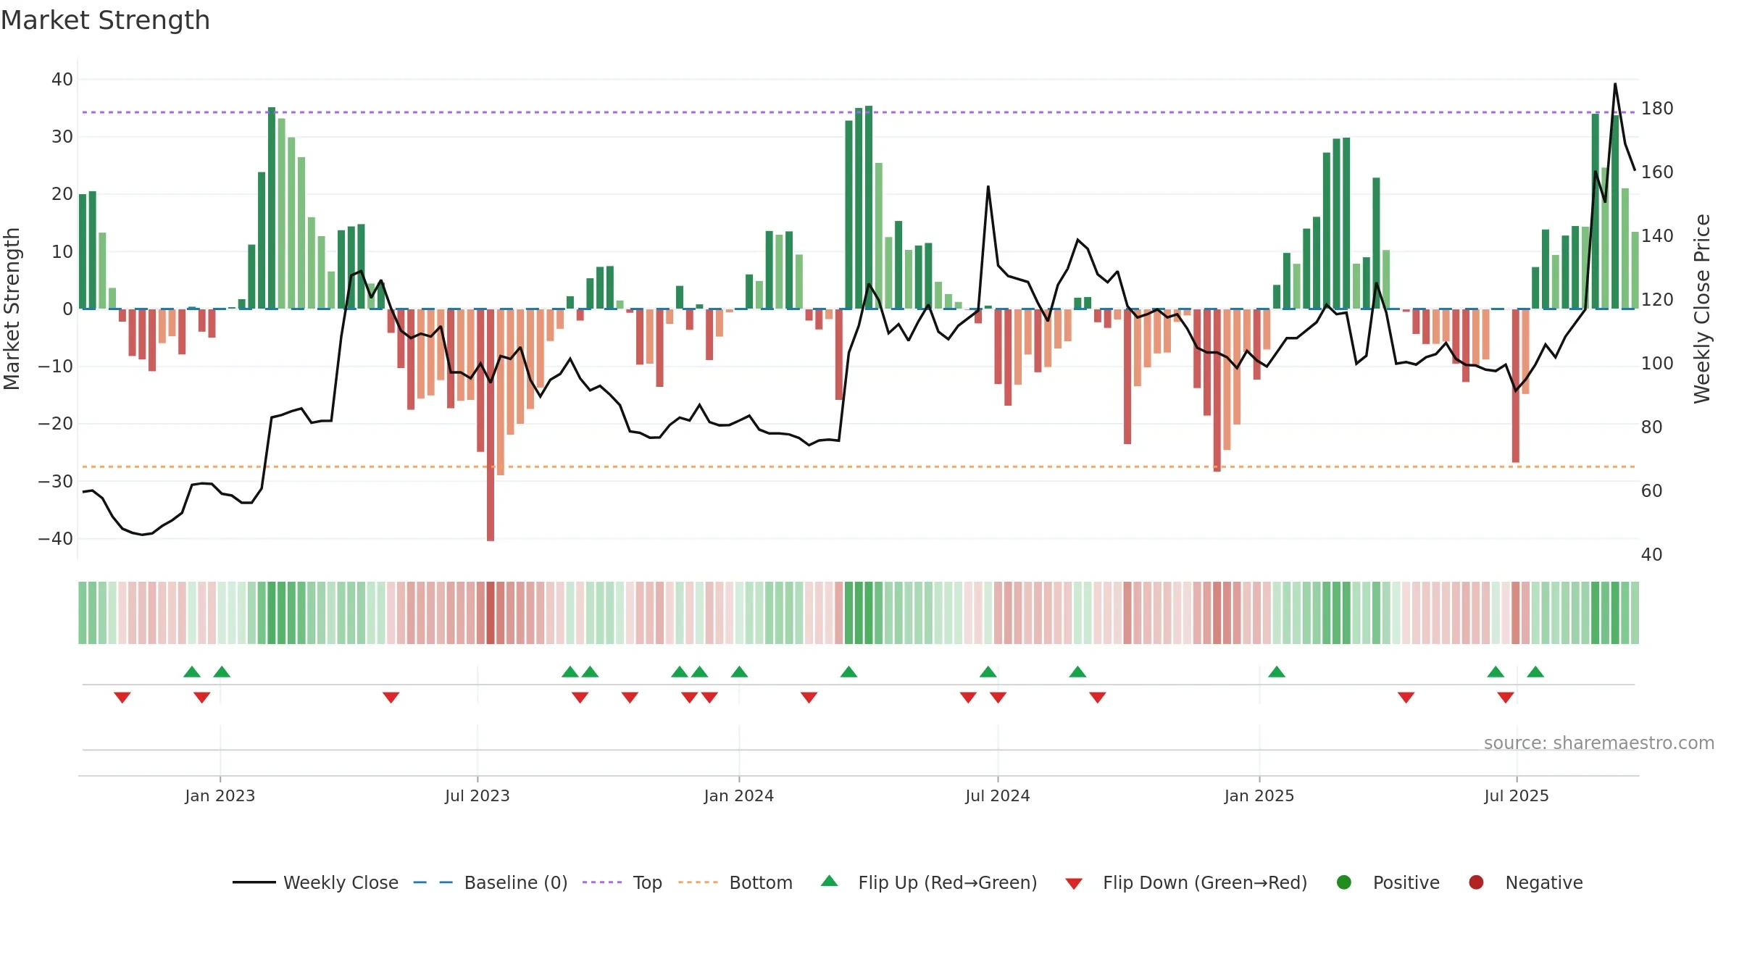The width and height of the screenshot is (1739, 978).
Task: Click the flip-up marker at Jan 2024
Action: [739, 672]
